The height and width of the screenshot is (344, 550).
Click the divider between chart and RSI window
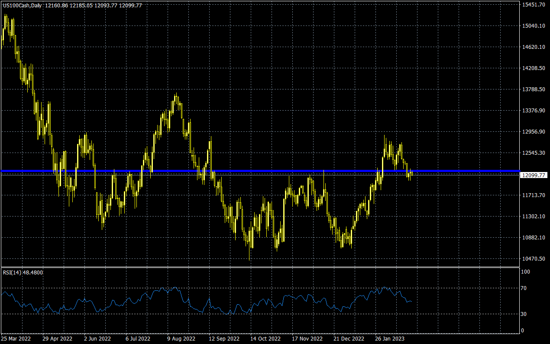click(x=260, y=267)
